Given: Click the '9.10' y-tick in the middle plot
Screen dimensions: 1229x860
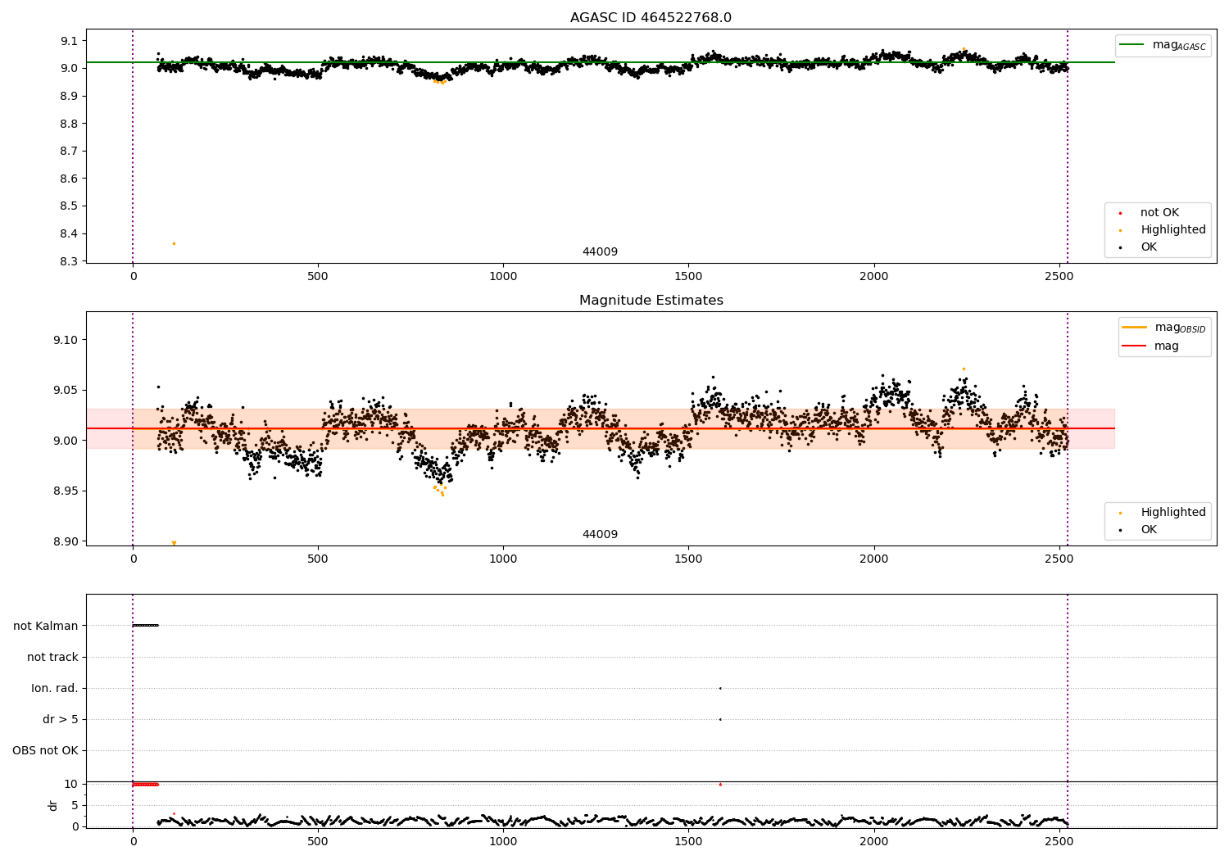Looking at the screenshot, I should (x=66, y=340).
